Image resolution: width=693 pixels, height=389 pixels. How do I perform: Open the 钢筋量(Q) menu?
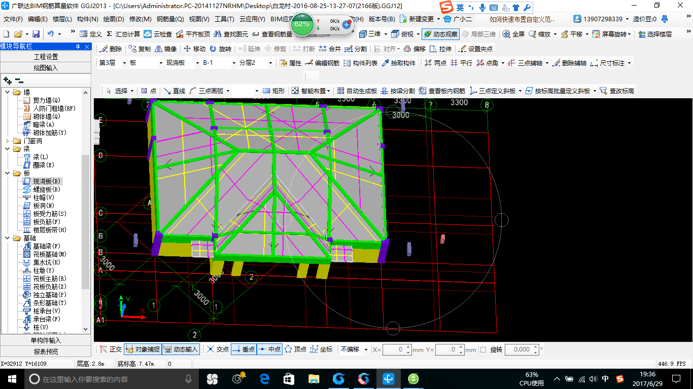click(x=170, y=19)
